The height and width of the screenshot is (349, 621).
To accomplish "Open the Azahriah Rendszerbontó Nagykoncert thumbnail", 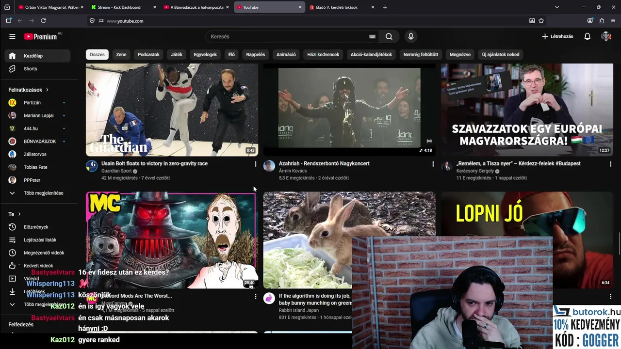I will click(x=349, y=110).
